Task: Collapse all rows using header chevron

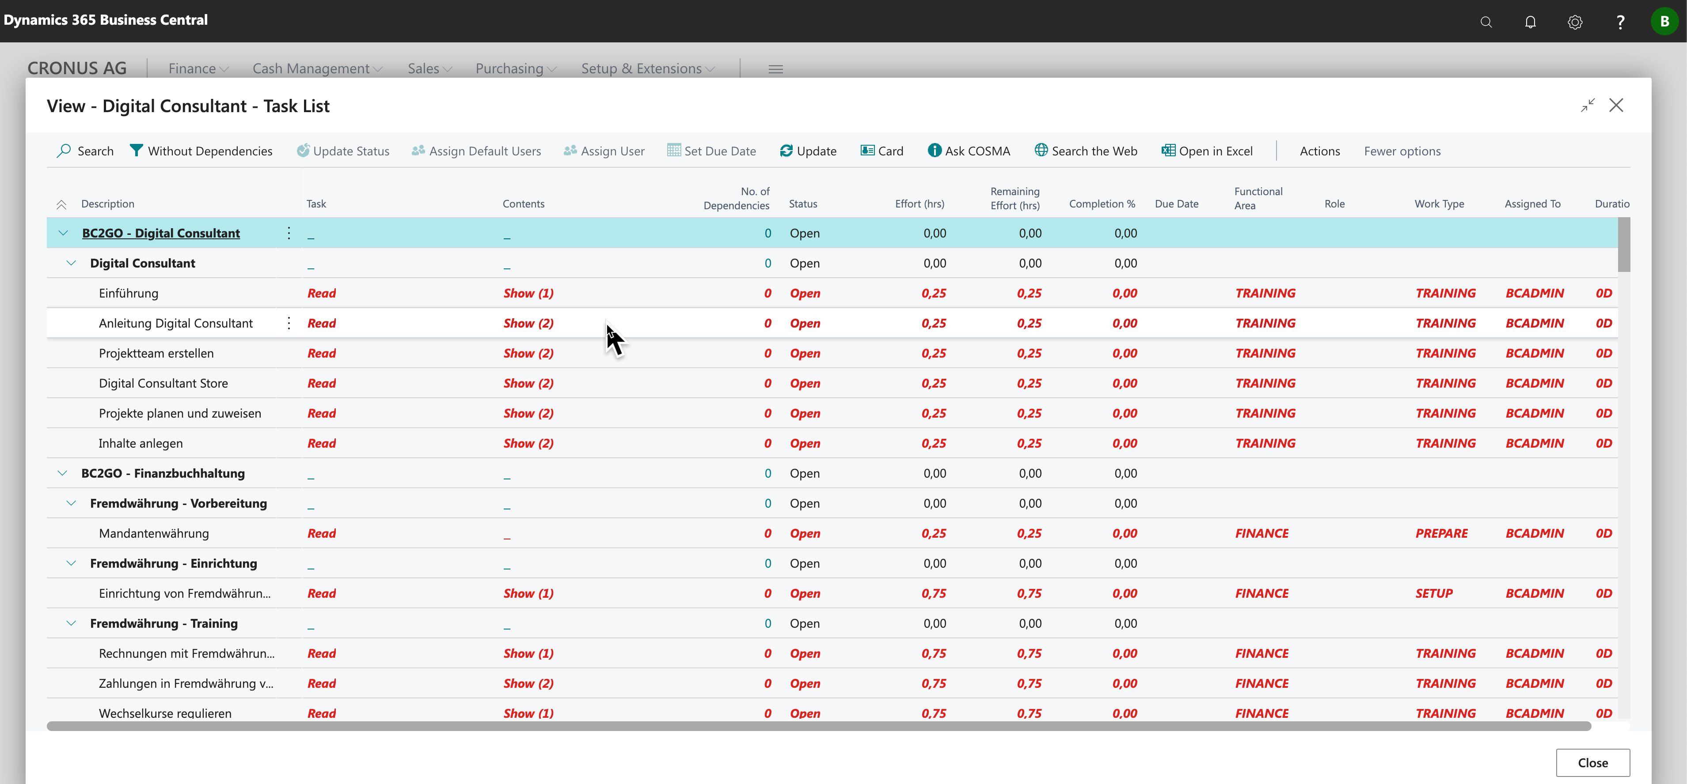Action: tap(61, 204)
